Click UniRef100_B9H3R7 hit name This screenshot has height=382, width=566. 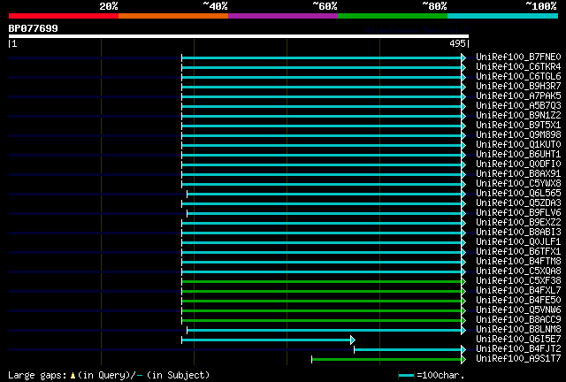pyautogui.click(x=518, y=87)
